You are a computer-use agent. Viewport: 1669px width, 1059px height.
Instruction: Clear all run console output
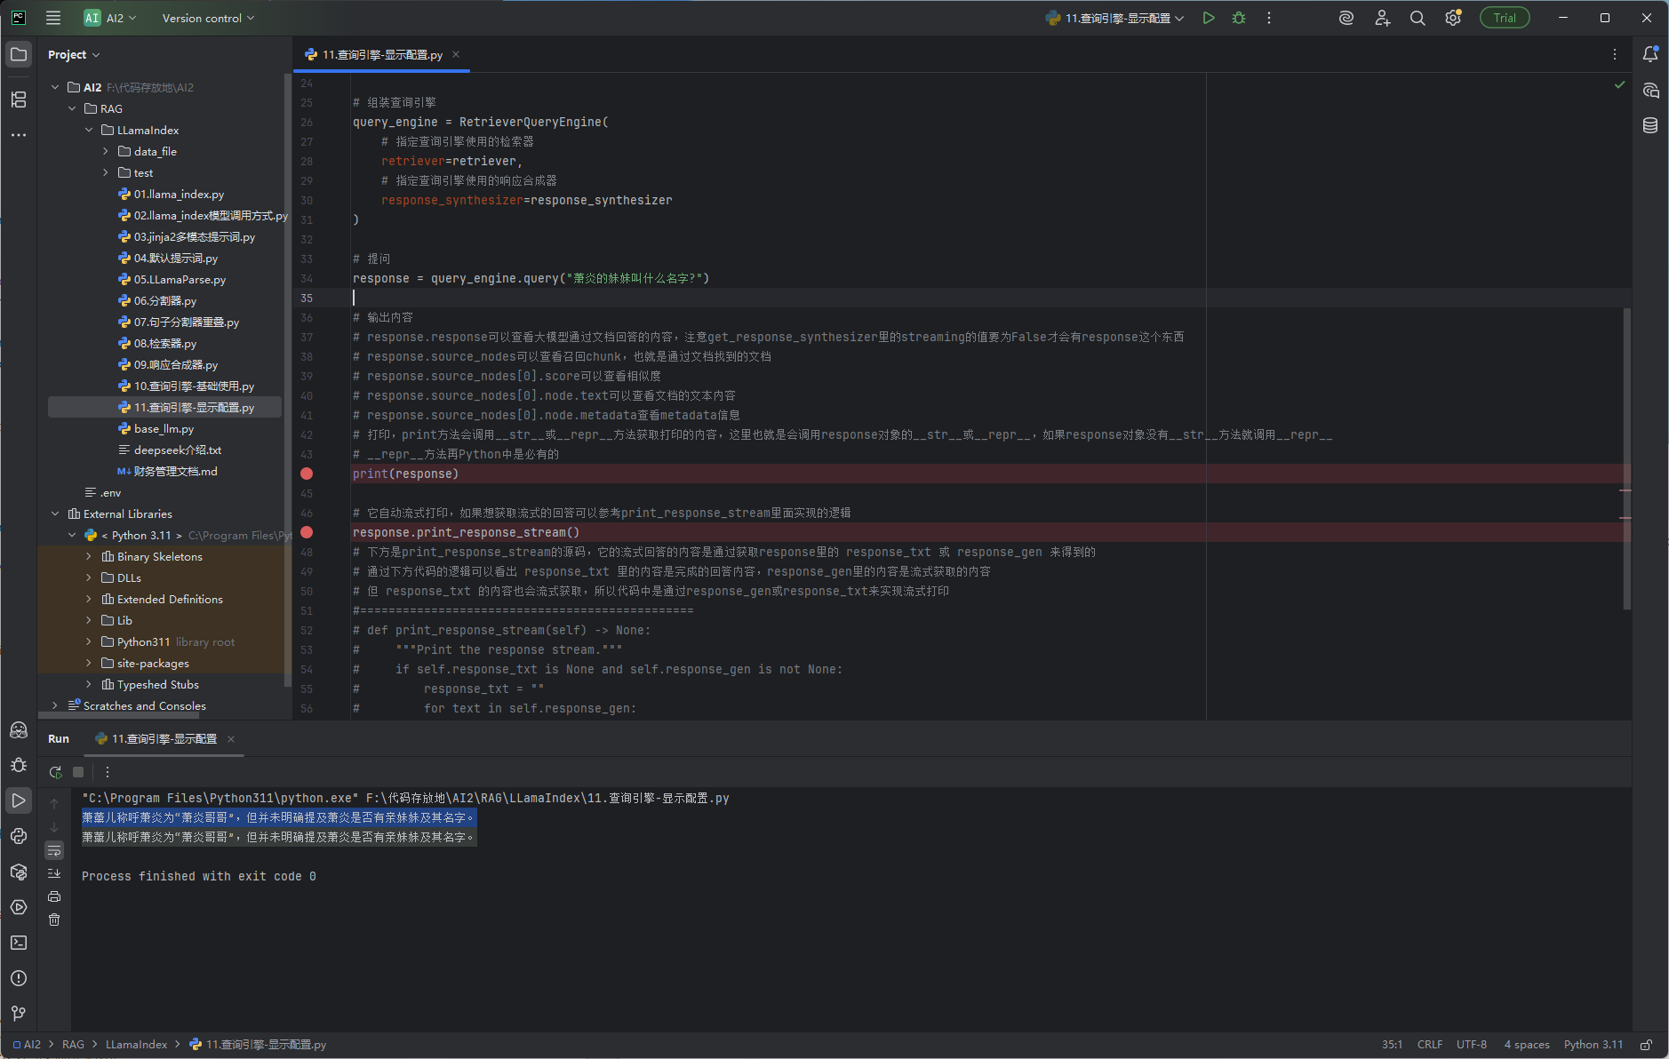[54, 920]
